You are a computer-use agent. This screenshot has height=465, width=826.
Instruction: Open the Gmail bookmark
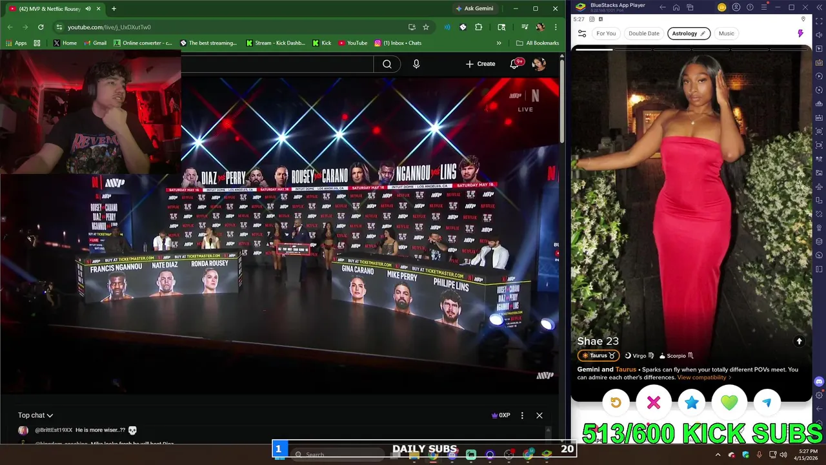tap(94, 43)
